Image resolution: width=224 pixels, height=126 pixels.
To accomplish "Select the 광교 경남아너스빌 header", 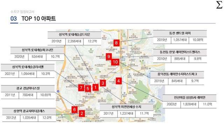I will pyautogui.click(x=28, y=89).
